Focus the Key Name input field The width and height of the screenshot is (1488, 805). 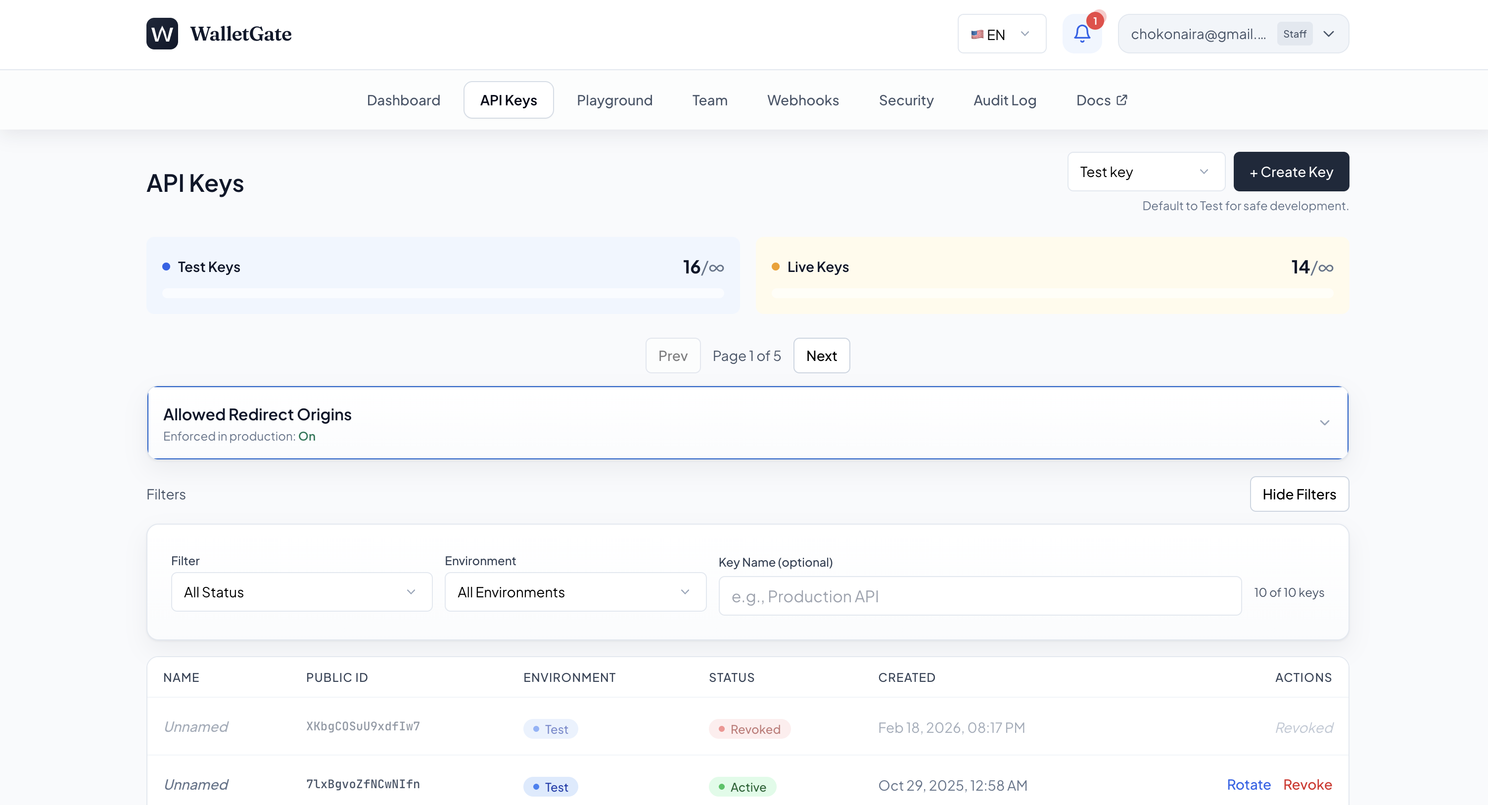pos(979,596)
